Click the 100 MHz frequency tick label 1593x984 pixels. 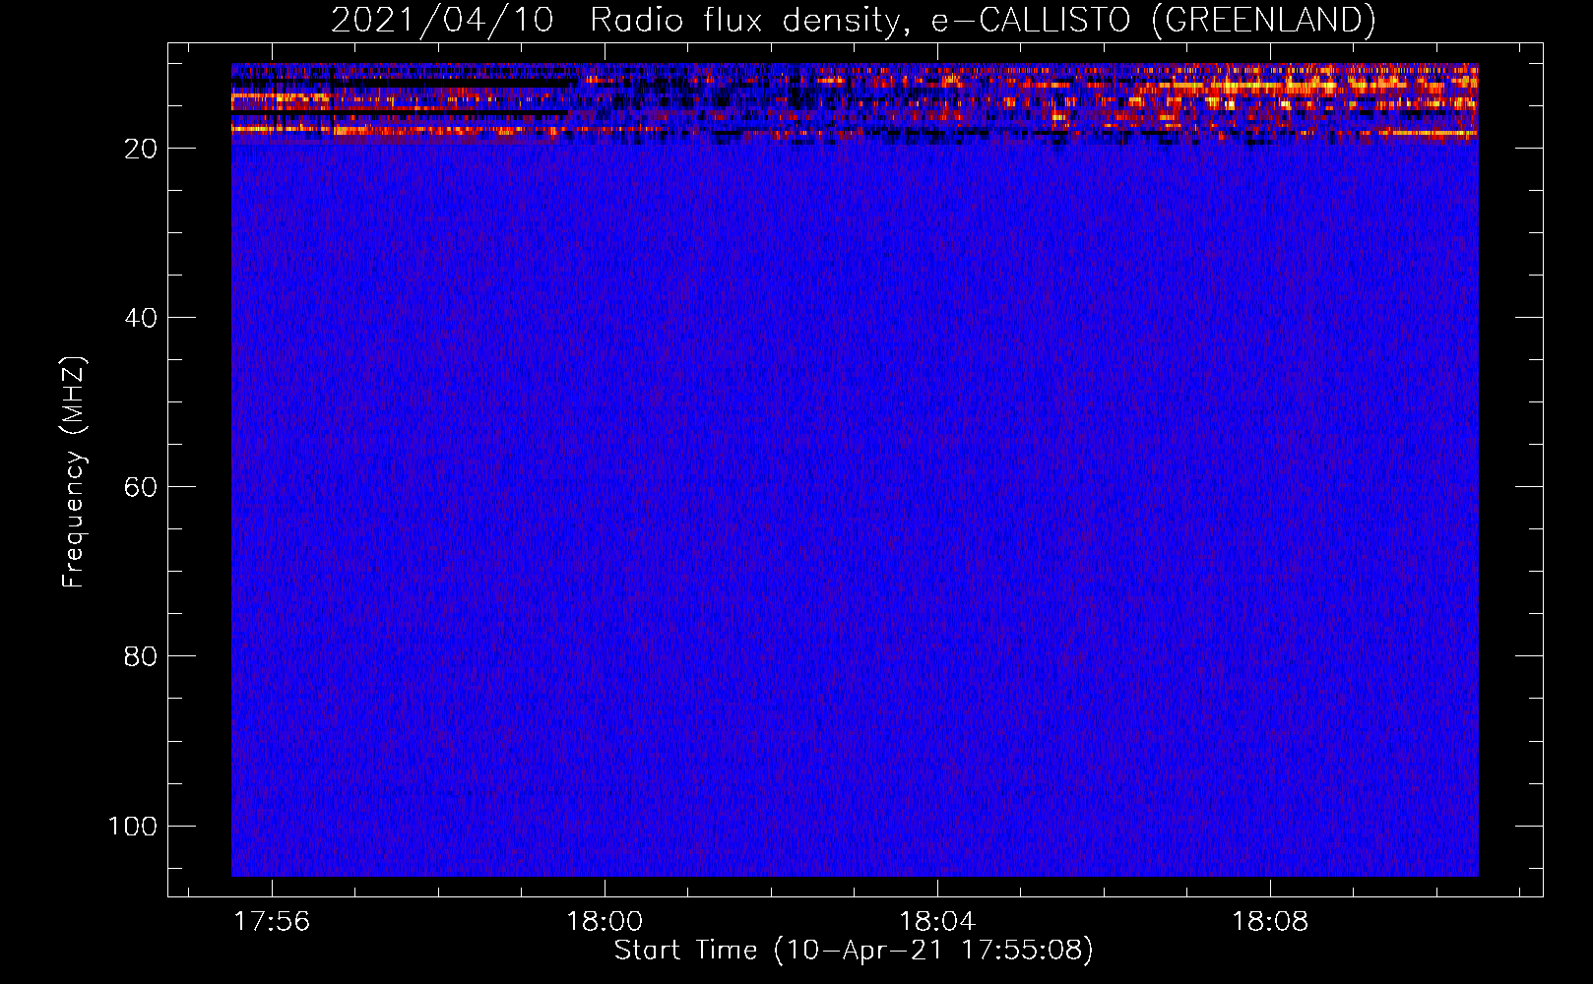(x=133, y=826)
